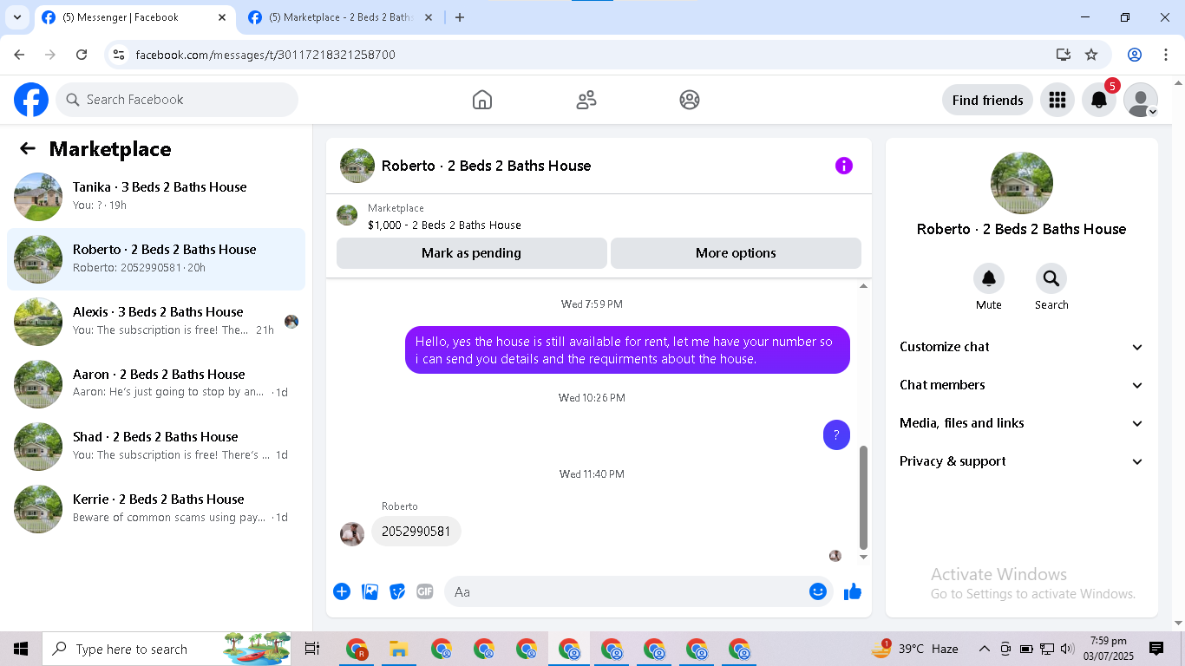1185x666 pixels.
Task: Click the chat scrollbar up arrow
Action: 863,286
